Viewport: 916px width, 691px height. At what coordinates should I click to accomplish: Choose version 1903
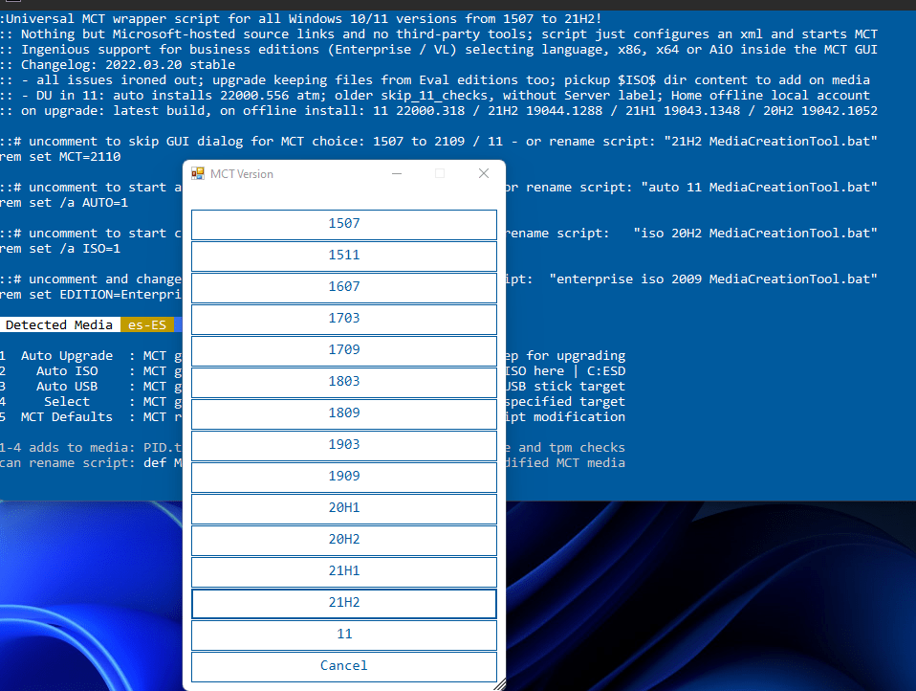(344, 445)
